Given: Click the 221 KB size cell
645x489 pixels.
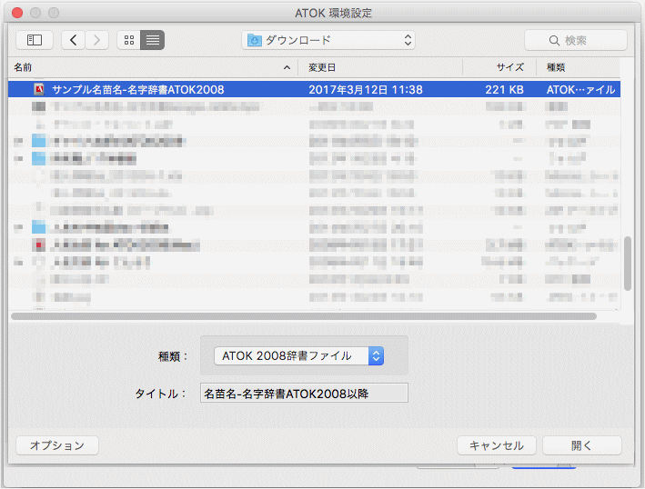Looking at the screenshot, I should click(504, 90).
